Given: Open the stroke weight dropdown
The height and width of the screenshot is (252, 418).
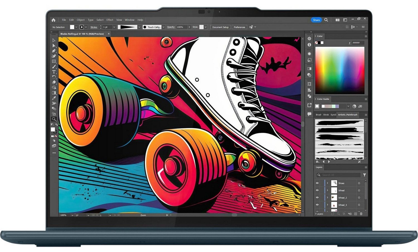Looking at the screenshot, I should coord(114,27).
